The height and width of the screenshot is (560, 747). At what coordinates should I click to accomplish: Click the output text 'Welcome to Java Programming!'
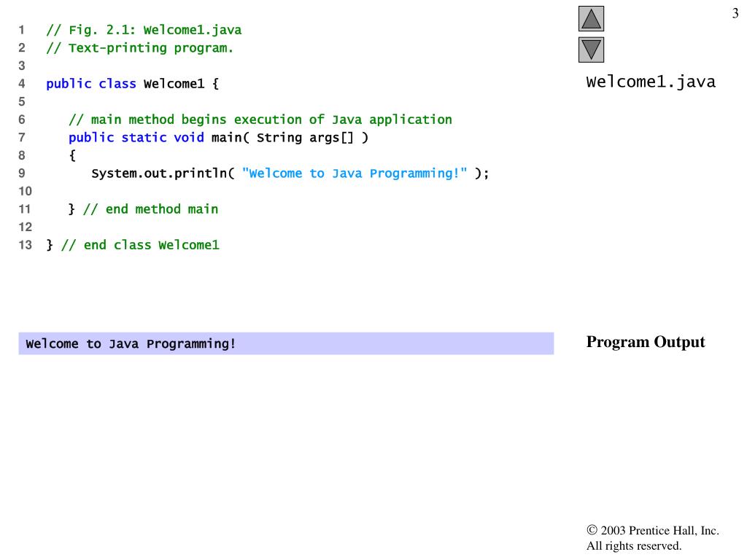pos(131,344)
